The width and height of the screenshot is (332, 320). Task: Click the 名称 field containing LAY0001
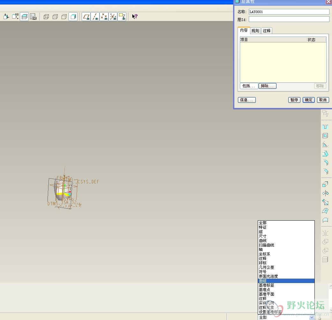point(289,12)
